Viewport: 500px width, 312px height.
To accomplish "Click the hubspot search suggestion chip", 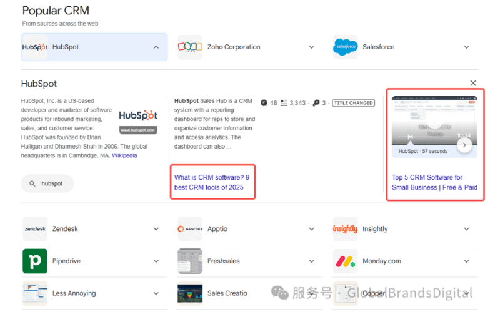I will pyautogui.click(x=47, y=183).
